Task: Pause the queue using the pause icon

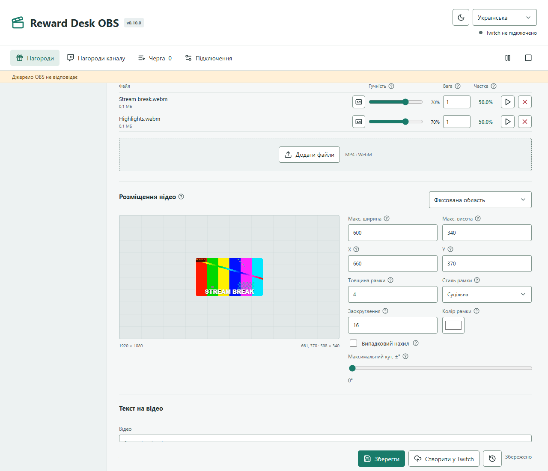Action: point(508,58)
